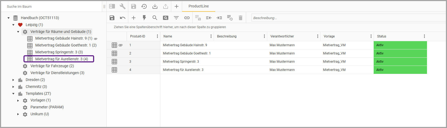The height and width of the screenshot is (128, 447).
Task: Select Verträge für Fahrzeuge in tree
Action: pyautogui.click(x=52, y=66)
